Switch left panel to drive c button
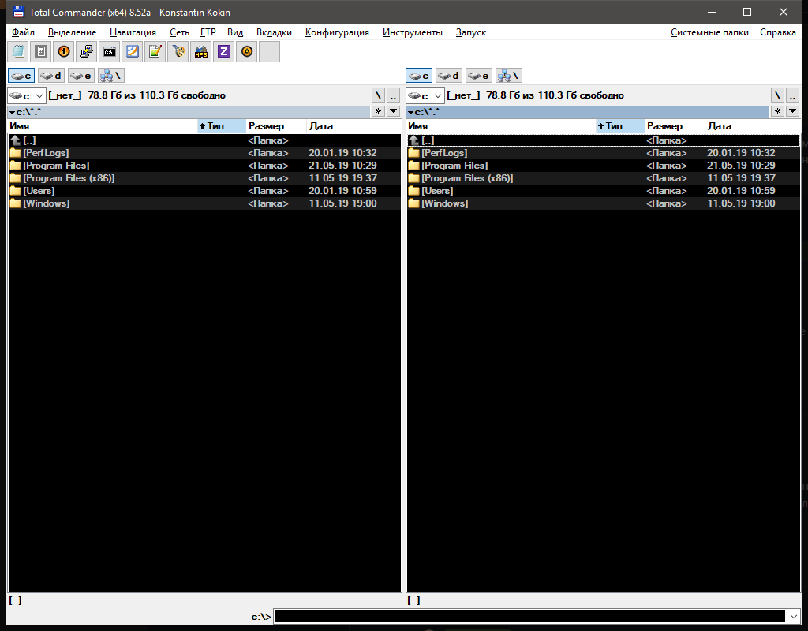 (x=21, y=76)
